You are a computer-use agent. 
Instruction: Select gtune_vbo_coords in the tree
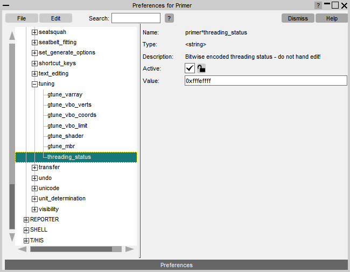[x=72, y=115]
